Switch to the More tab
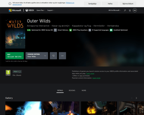Viewport: 144px width, 115px height. tap(84, 90)
